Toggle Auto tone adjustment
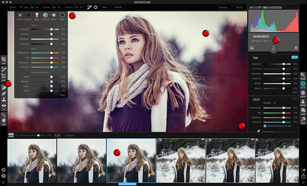The height and width of the screenshot is (186, 307). click(294, 57)
